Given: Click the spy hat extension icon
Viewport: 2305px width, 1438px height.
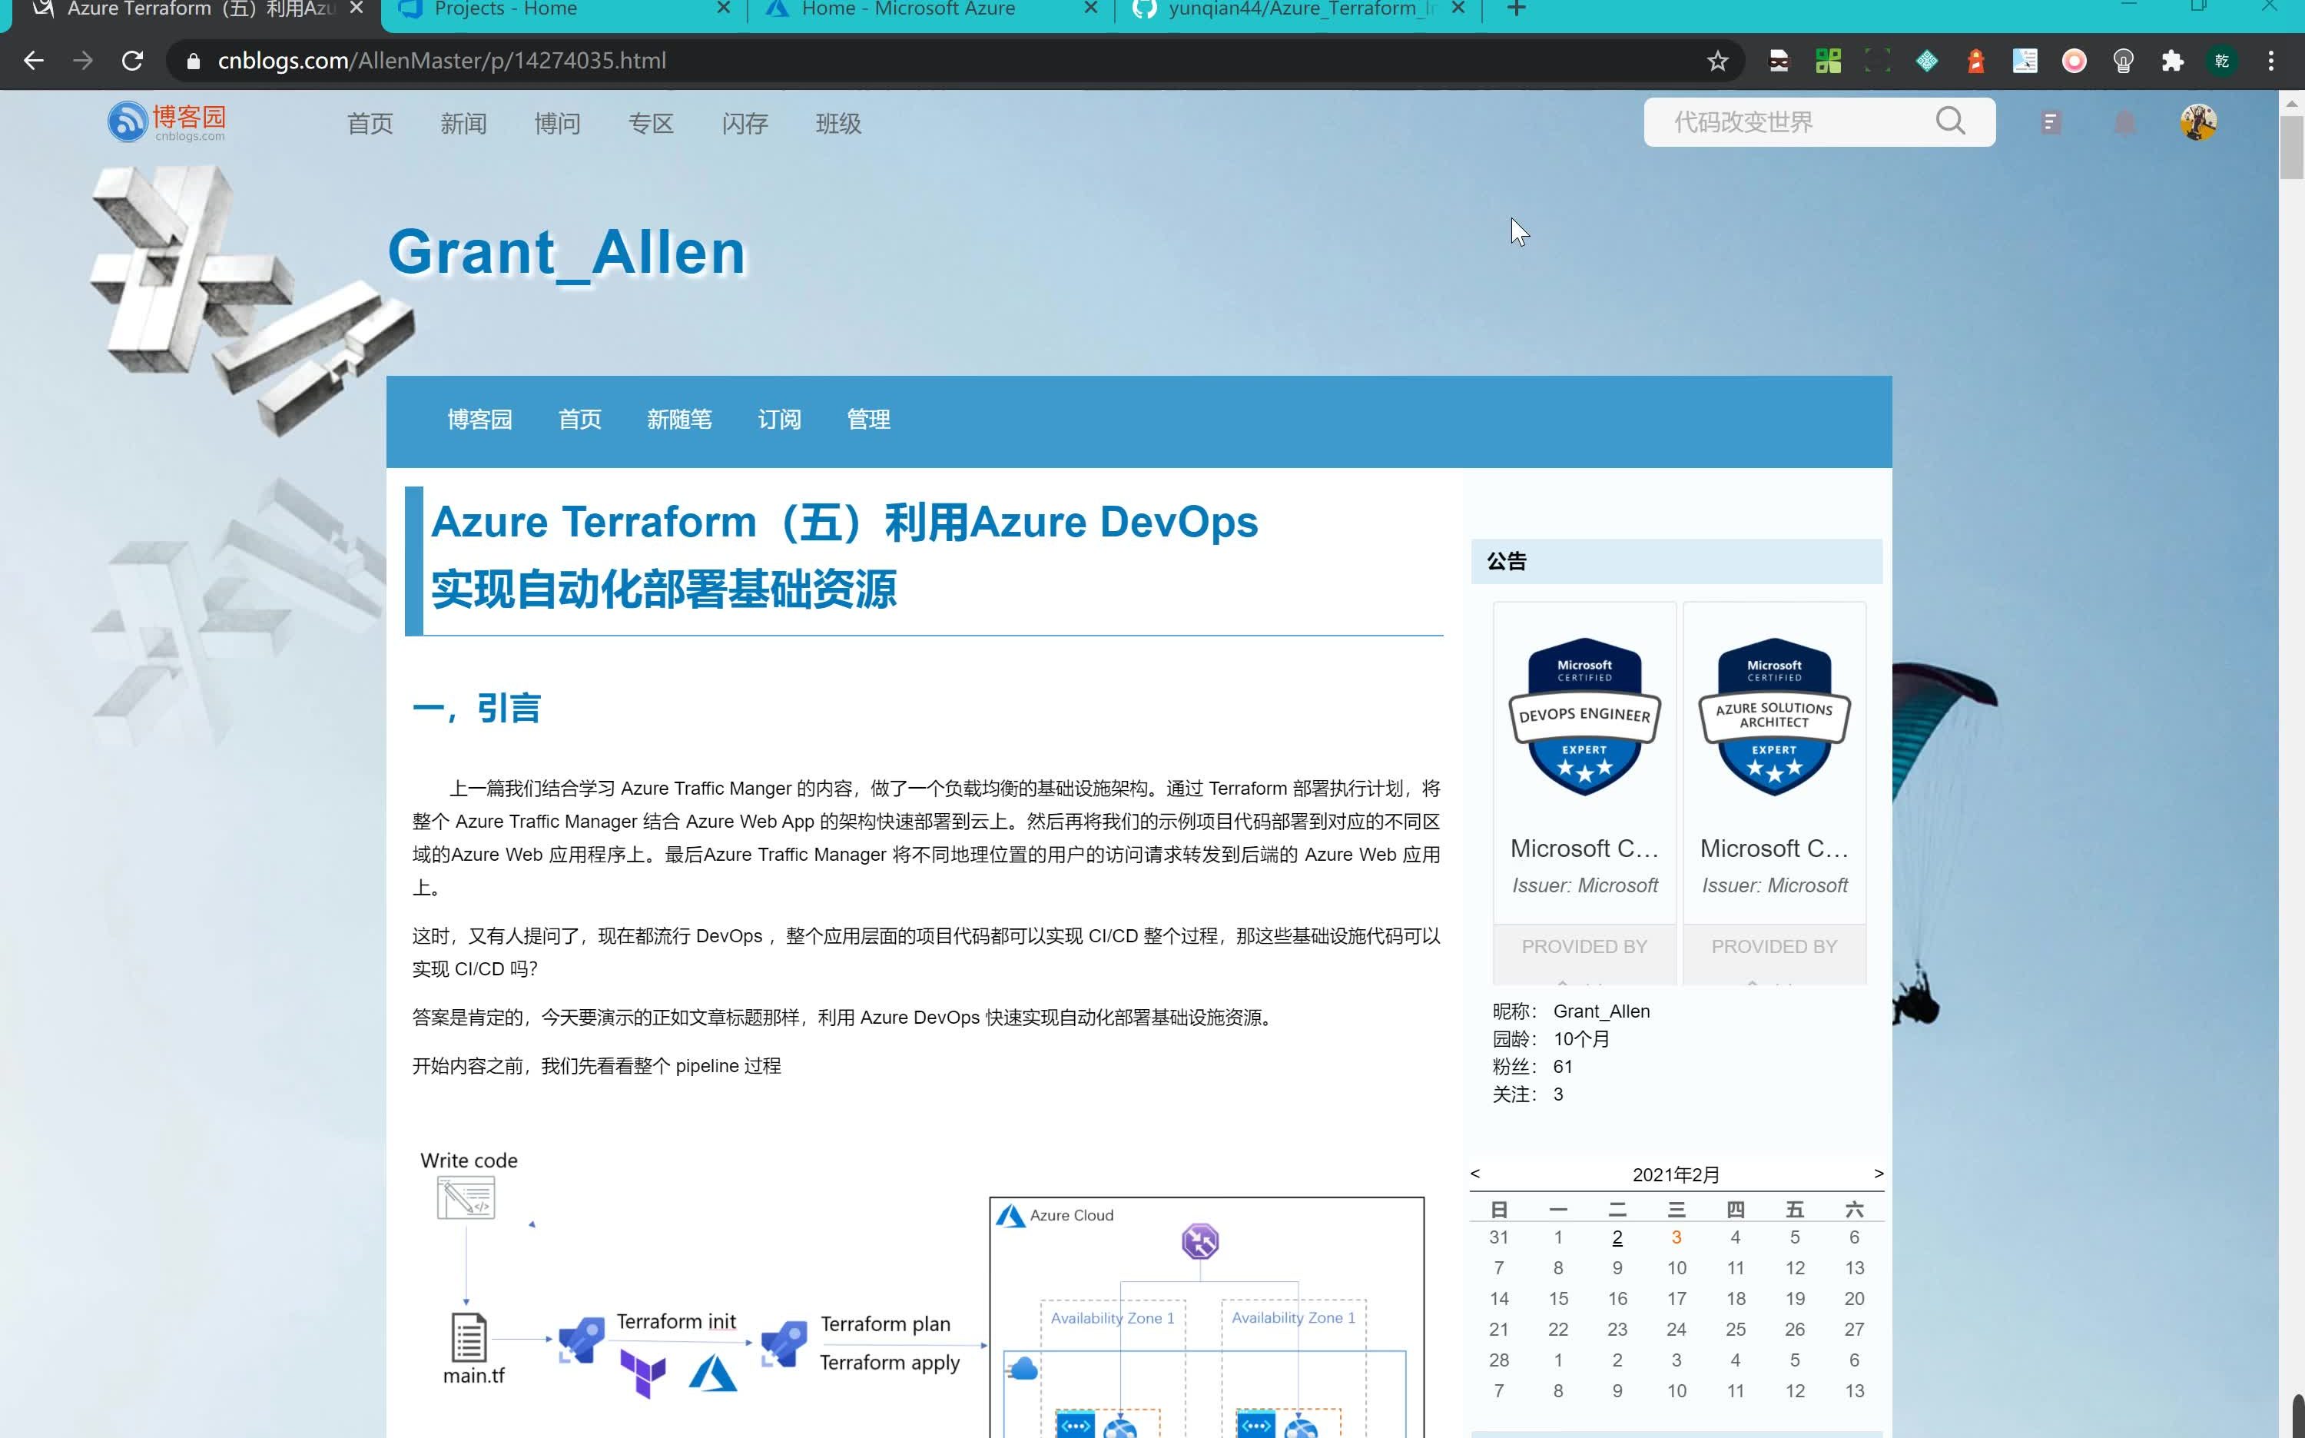Looking at the screenshot, I should [x=1779, y=61].
